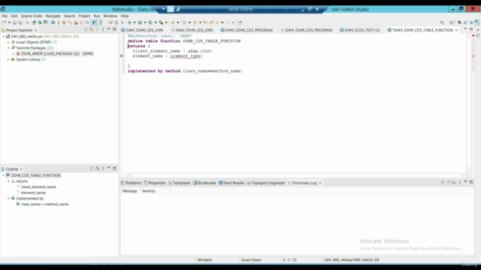Switch to the Feed Reader tab
The image size is (481, 270).
[x=231, y=183]
